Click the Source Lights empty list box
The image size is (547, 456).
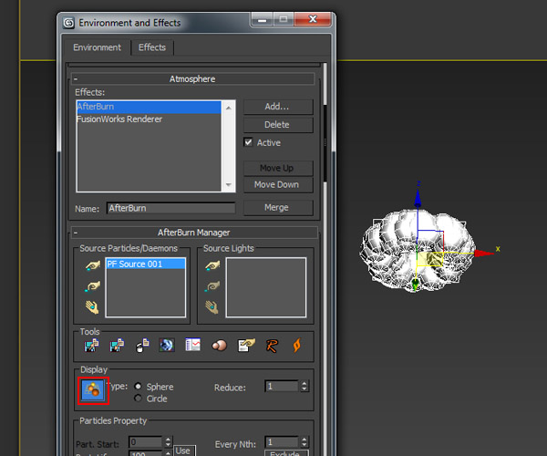[266, 287]
